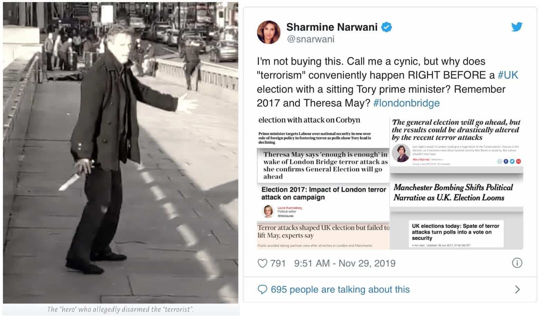Click the bookmark icon beside the Facebook icon

500,161
